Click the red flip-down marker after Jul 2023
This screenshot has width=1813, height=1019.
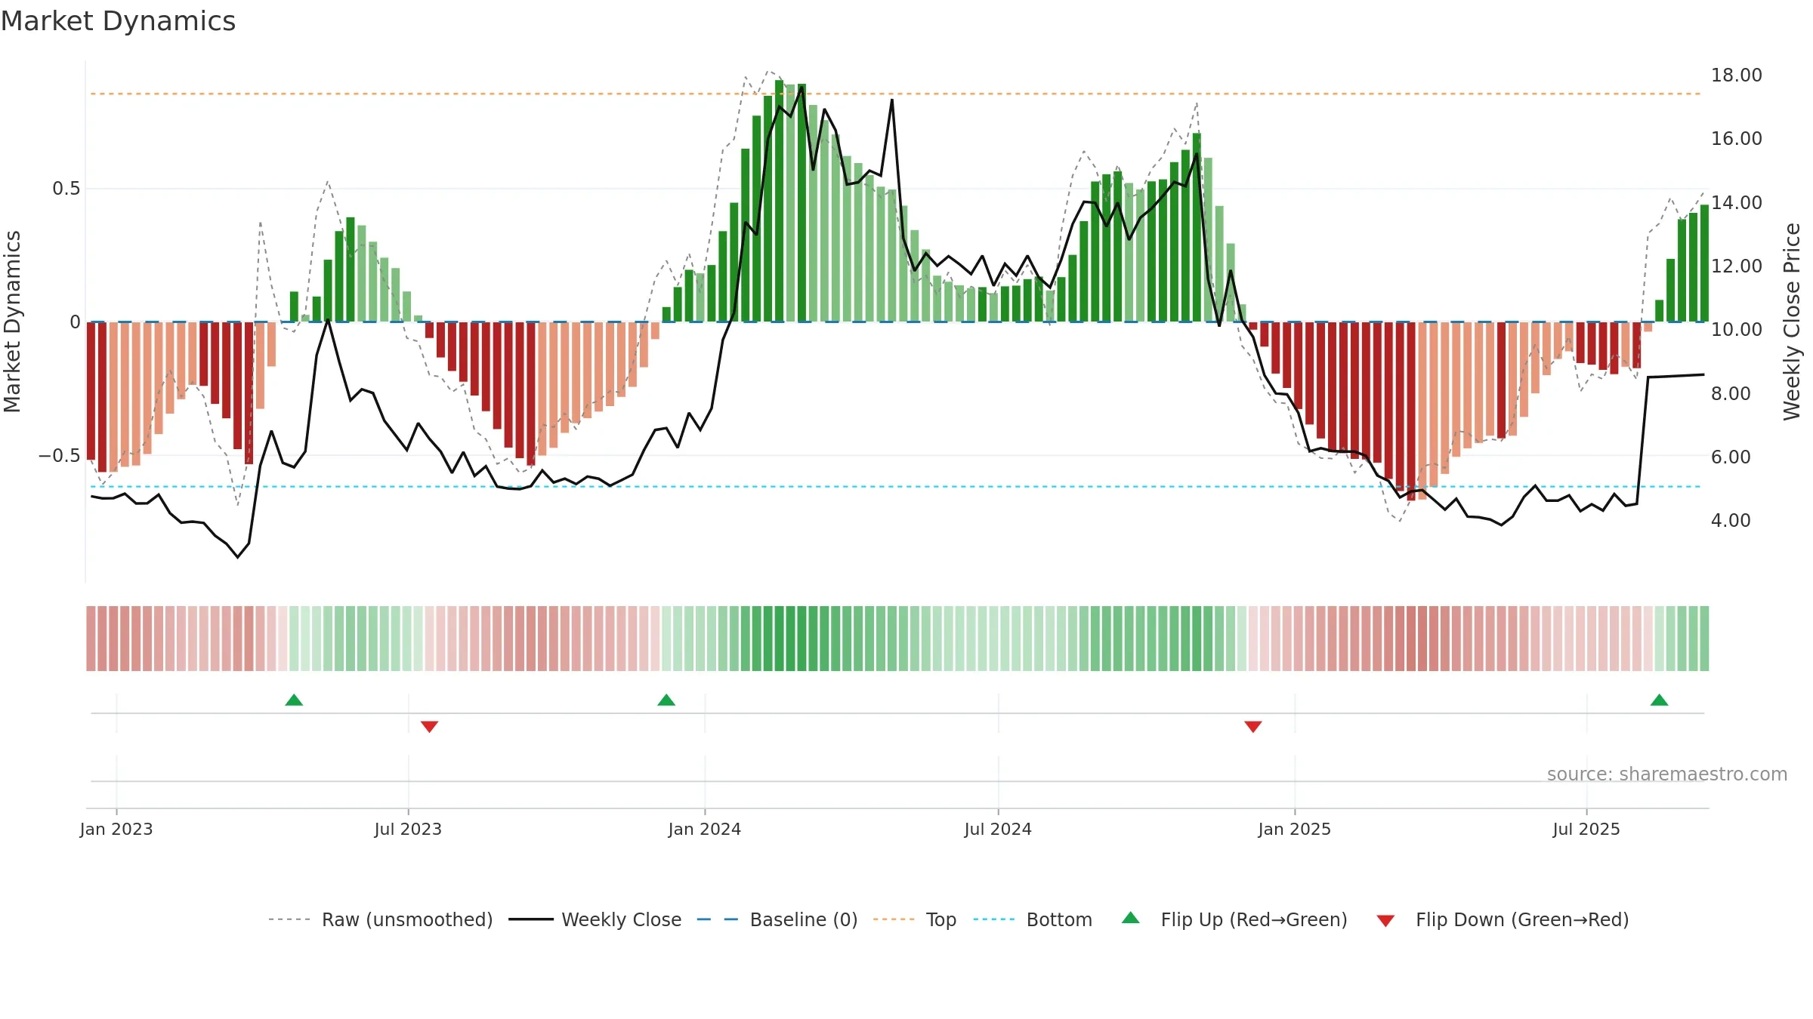[x=429, y=727]
